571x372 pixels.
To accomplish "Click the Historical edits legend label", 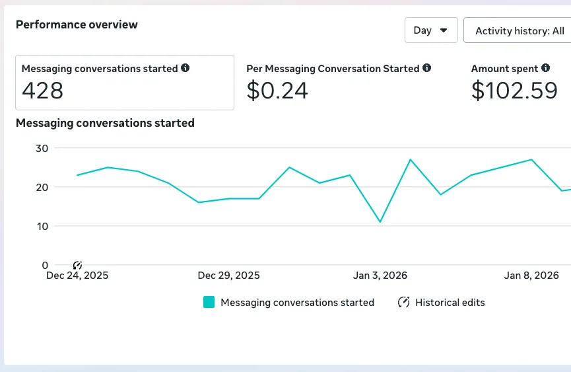I will (450, 303).
